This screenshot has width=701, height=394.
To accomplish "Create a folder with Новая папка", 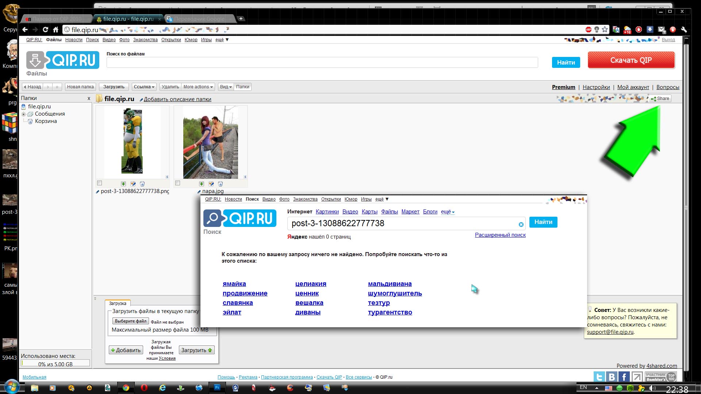I will point(80,87).
